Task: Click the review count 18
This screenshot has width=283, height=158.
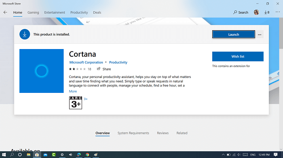Action: [x=89, y=69]
